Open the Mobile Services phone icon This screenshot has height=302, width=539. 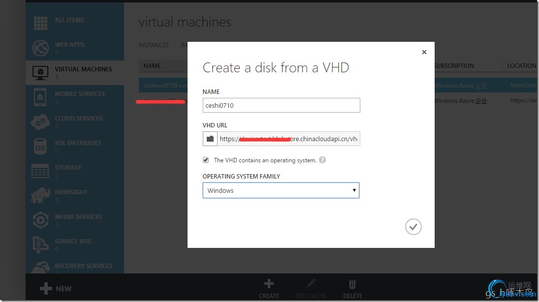pyautogui.click(x=40, y=97)
